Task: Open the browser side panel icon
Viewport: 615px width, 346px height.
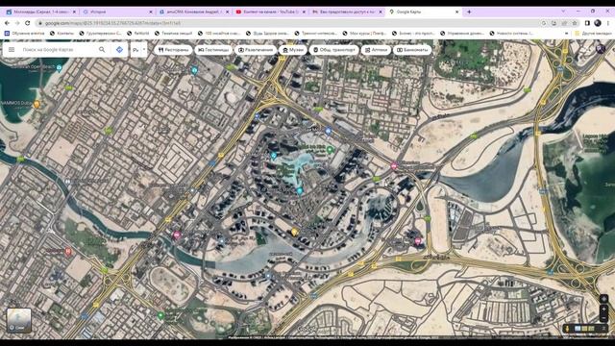Action: click(x=587, y=23)
